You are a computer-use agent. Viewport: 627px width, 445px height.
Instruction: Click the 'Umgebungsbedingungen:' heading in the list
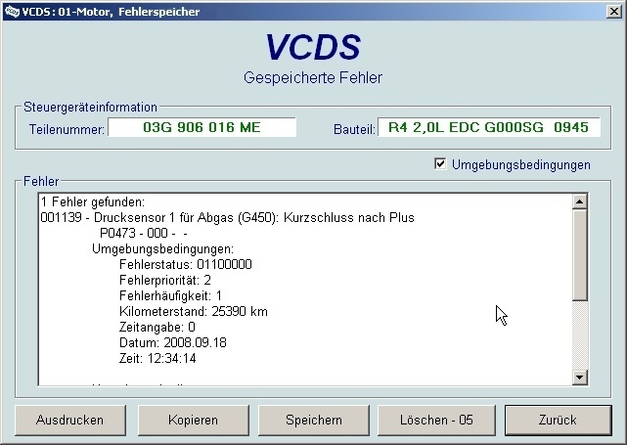tap(162, 249)
